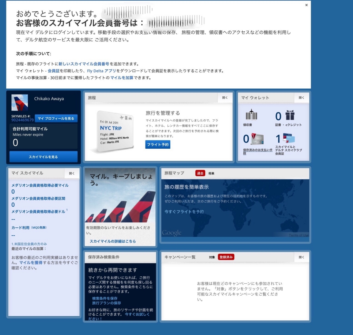Click Terms of Use on the map
The width and height of the screenshot is (353, 335).
pos(299,235)
